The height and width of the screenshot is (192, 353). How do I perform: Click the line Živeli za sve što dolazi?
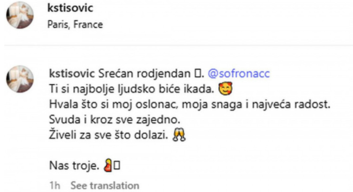(109, 135)
